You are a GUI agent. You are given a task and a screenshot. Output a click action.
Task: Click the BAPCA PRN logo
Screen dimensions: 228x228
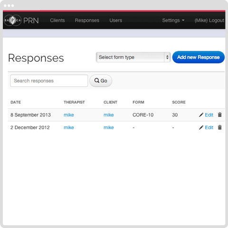tap(21, 20)
